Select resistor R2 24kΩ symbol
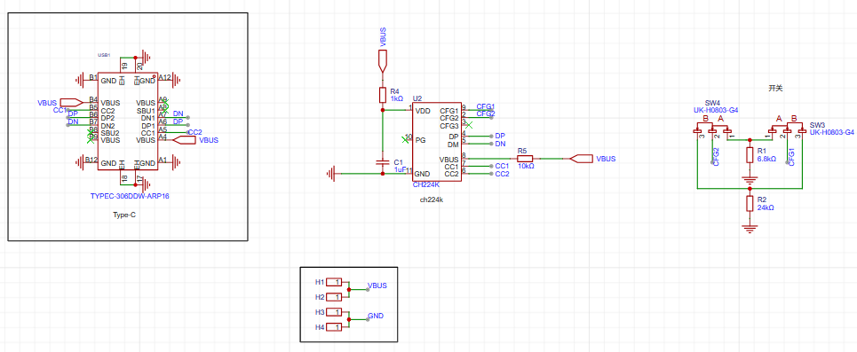 coord(750,204)
